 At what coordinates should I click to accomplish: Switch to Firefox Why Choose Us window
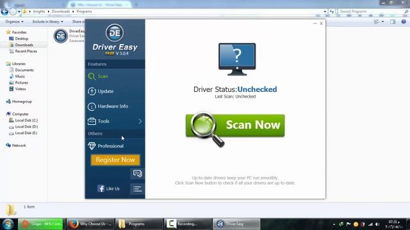[90, 224]
